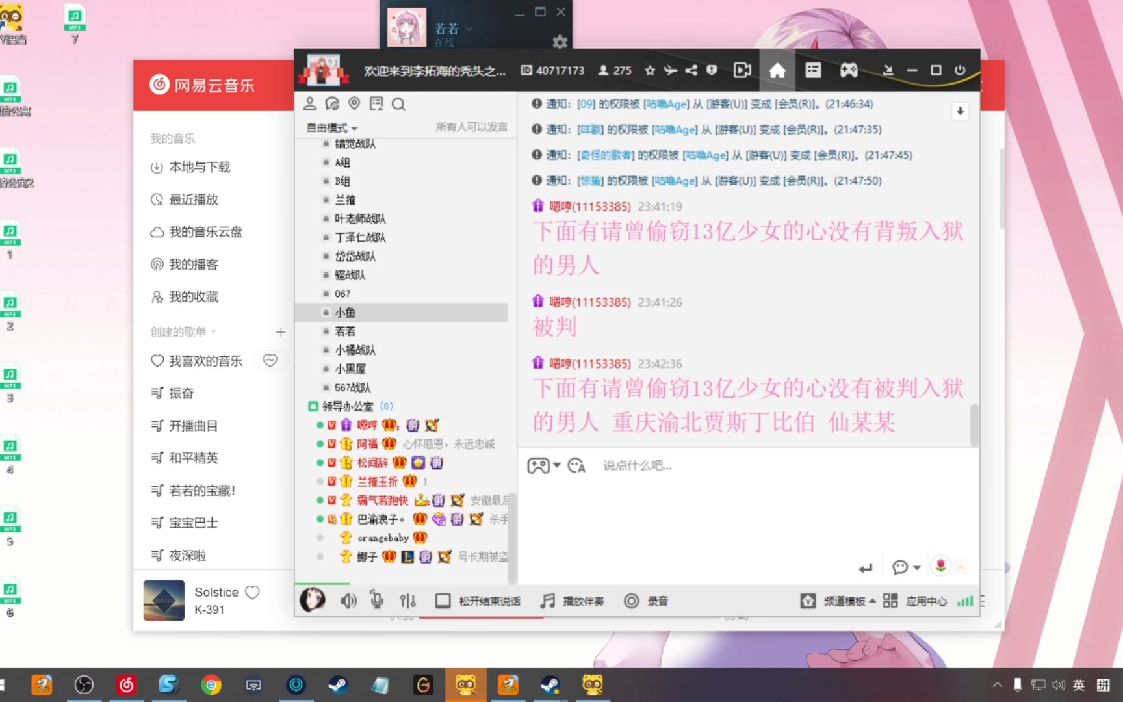Add a new playlist with the plus icon
This screenshot has width=1123, height=702.
(280, 332)
